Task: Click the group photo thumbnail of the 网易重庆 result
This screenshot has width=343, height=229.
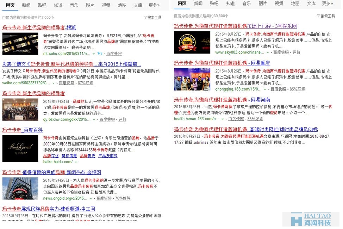Action: coord(192,79)
